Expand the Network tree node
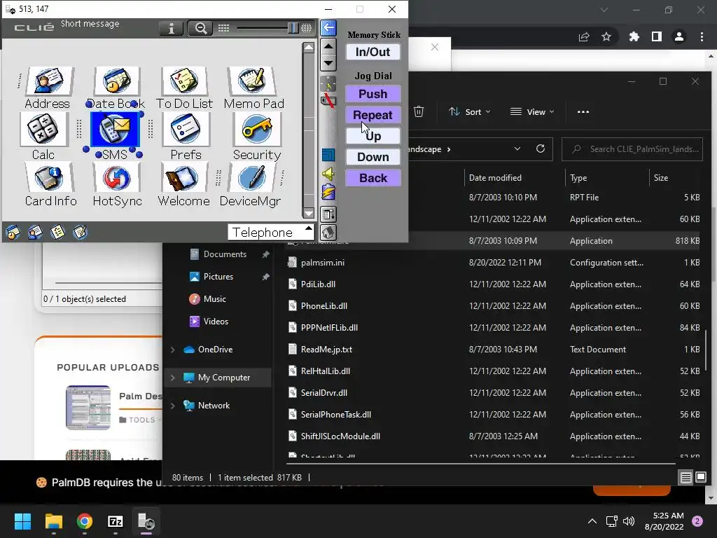717x538 pixels. [173, 406]
